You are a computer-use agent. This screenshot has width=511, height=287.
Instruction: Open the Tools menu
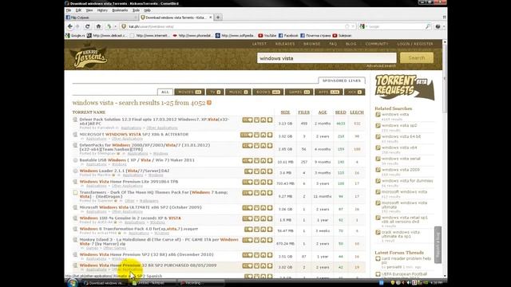(136, 10)
